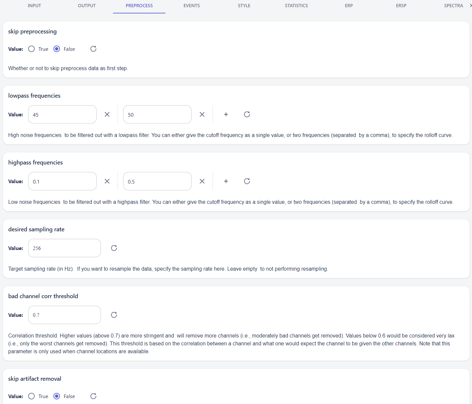
Task: Reset bad channel corr threshold
Action: pos(114,315)
